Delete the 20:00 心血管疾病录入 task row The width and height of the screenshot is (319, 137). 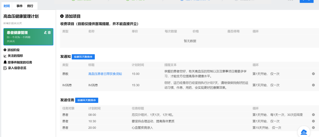pyautogui.click(x=313, y=128)
